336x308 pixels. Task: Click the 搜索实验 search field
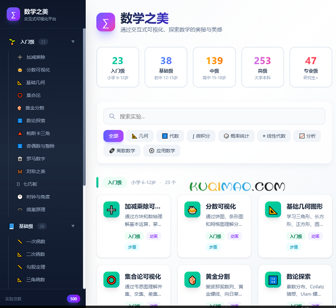(214, 116)
